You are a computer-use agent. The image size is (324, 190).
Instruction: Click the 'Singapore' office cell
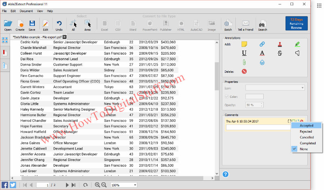coord(112,160)
